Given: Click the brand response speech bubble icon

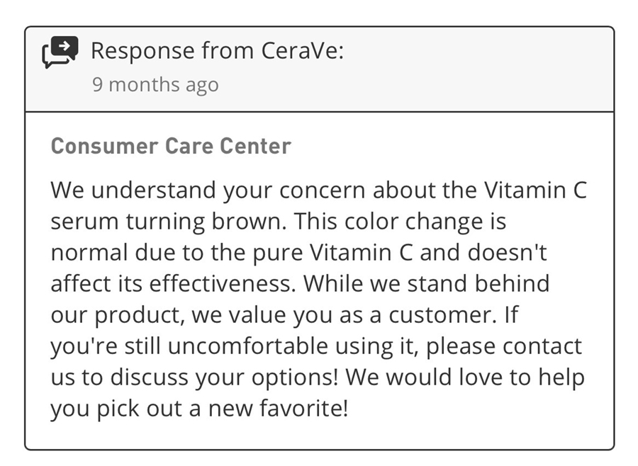Looking at the screenshot, I should point(60,52).
